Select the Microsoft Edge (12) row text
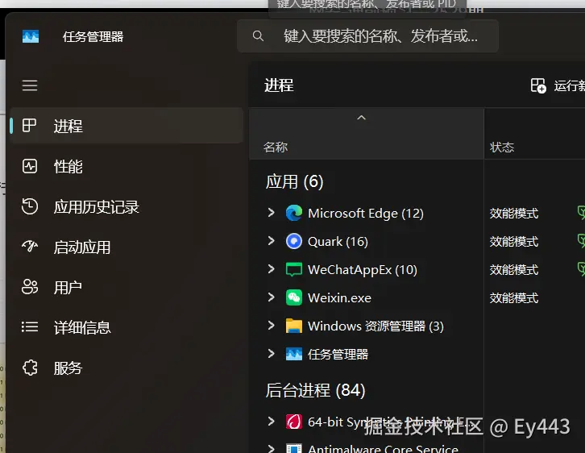 tap(366, 213)
